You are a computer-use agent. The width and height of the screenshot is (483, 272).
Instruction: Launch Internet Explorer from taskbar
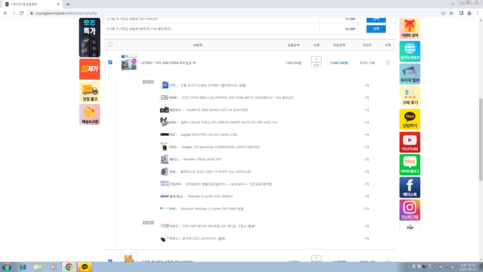click(23, 267)
